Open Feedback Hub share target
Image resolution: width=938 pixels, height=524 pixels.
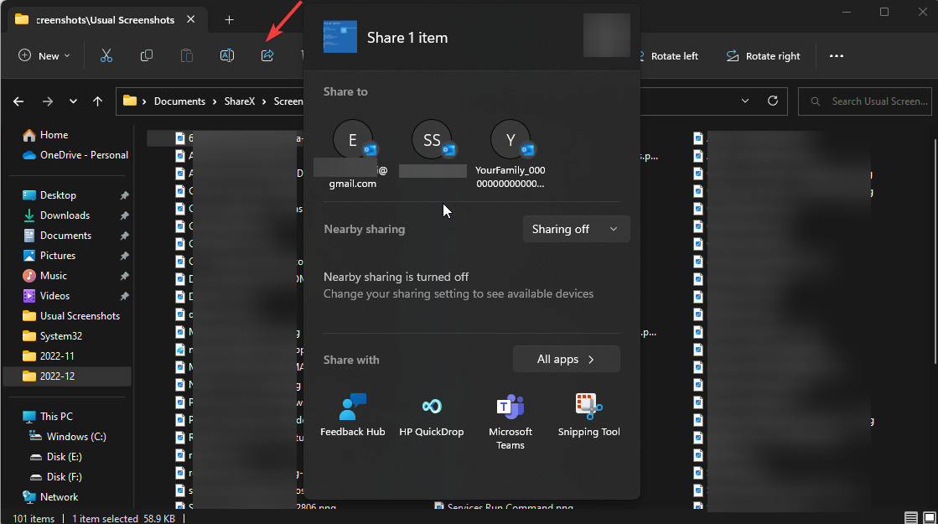[x=353, y=416]
